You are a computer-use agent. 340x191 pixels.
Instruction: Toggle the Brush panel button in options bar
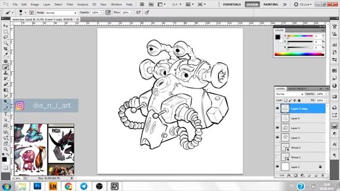(31, 13)
